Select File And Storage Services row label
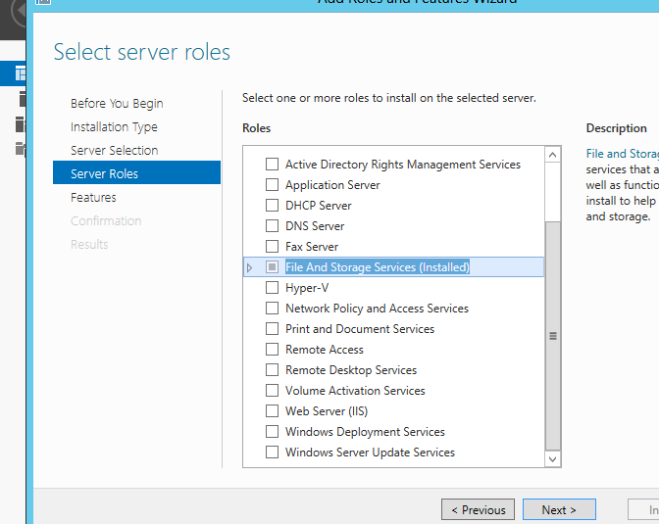The image size is (659, 524). click(377, 267)
